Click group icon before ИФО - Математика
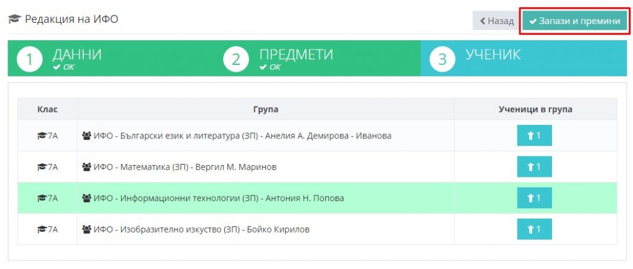633x269 pixels. (87, 167)
